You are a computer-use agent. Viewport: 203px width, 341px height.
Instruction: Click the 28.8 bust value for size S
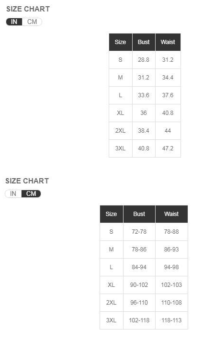point(144,59)
